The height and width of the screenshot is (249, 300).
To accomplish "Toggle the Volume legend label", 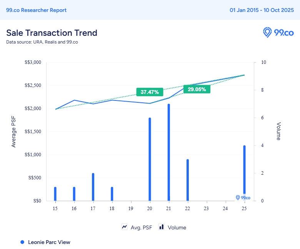I will click(177, 227).
